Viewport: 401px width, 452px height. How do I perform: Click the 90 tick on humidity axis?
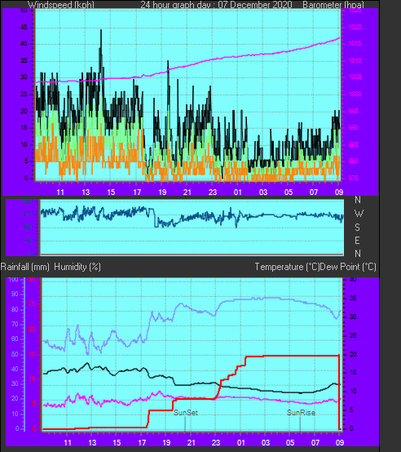(x=15, y=295)
